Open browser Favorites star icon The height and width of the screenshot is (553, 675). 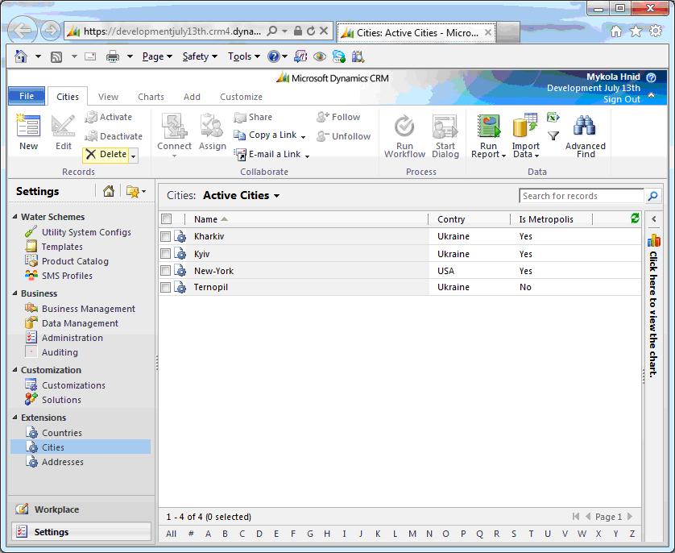(636, 31)
